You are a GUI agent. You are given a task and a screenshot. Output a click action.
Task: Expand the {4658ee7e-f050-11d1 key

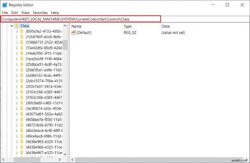(x=17, y=120)
